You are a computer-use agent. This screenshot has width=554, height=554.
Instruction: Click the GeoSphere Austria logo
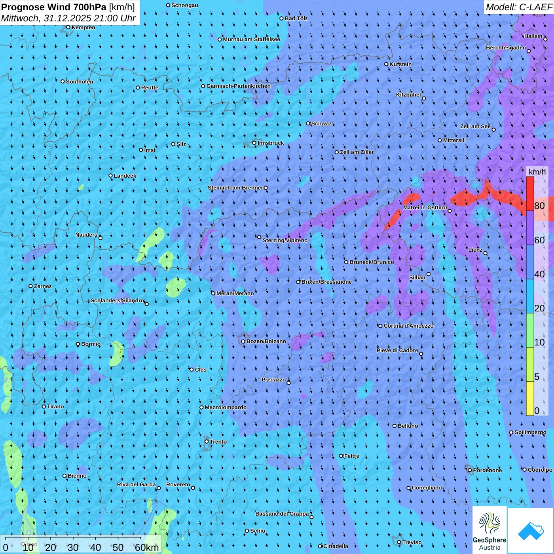click(x=489, y=530)
